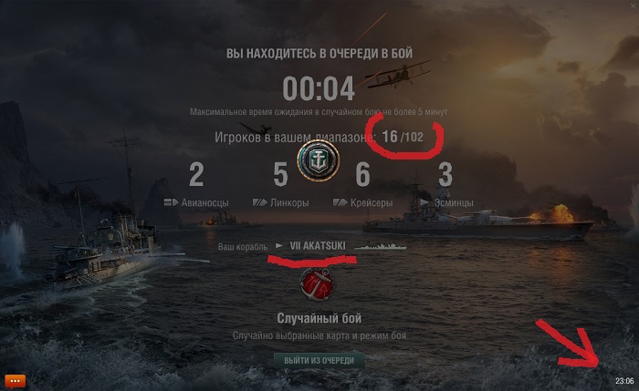Click the Авианосцы label
This screenshot has width=639, height=391.
coord(205,202)
